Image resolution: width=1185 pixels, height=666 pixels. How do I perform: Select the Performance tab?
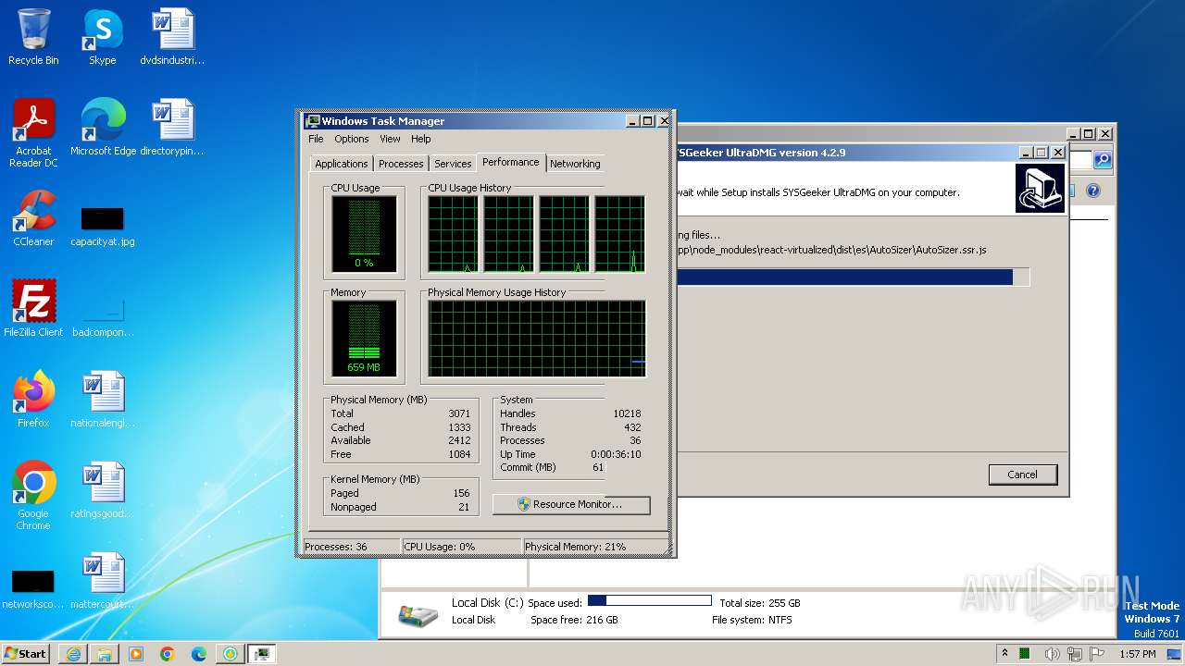point(510,162)
